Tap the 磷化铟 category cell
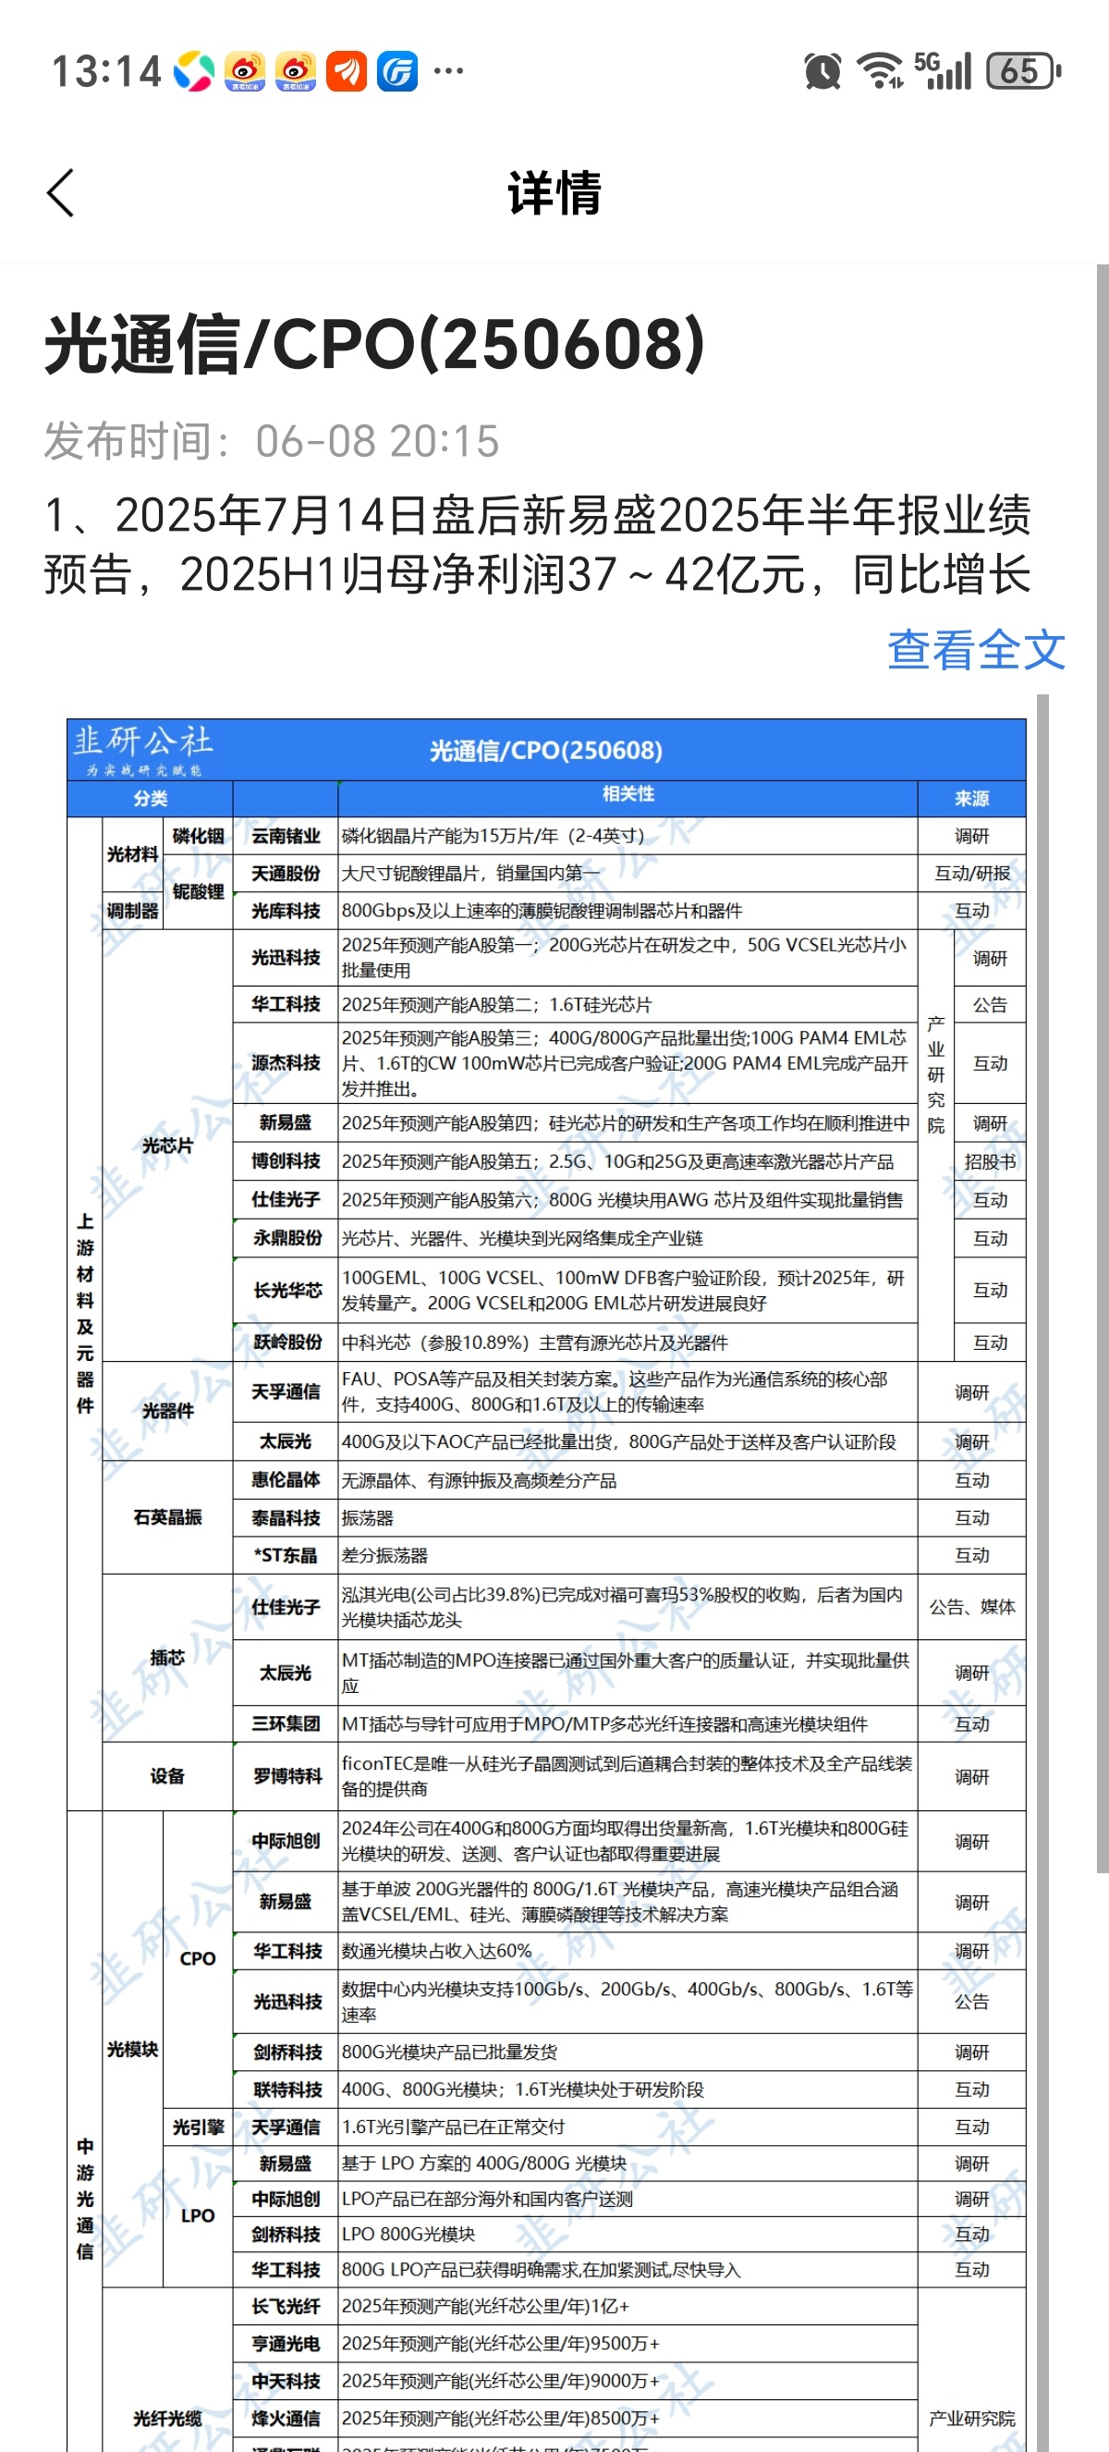Screen dimensions: 1109x2452 pyautogui.click(x=198, y=836)
